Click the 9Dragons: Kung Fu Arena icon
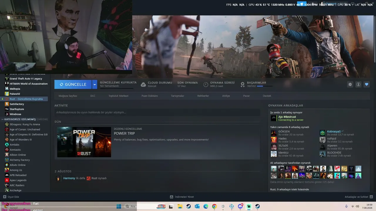 tap(7, 124)
